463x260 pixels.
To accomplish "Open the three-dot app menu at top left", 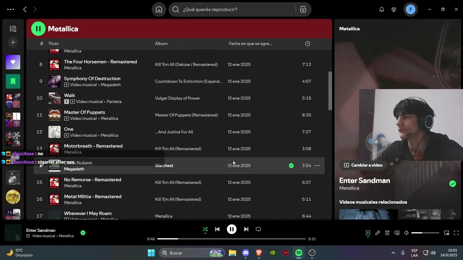I will 10,9.
